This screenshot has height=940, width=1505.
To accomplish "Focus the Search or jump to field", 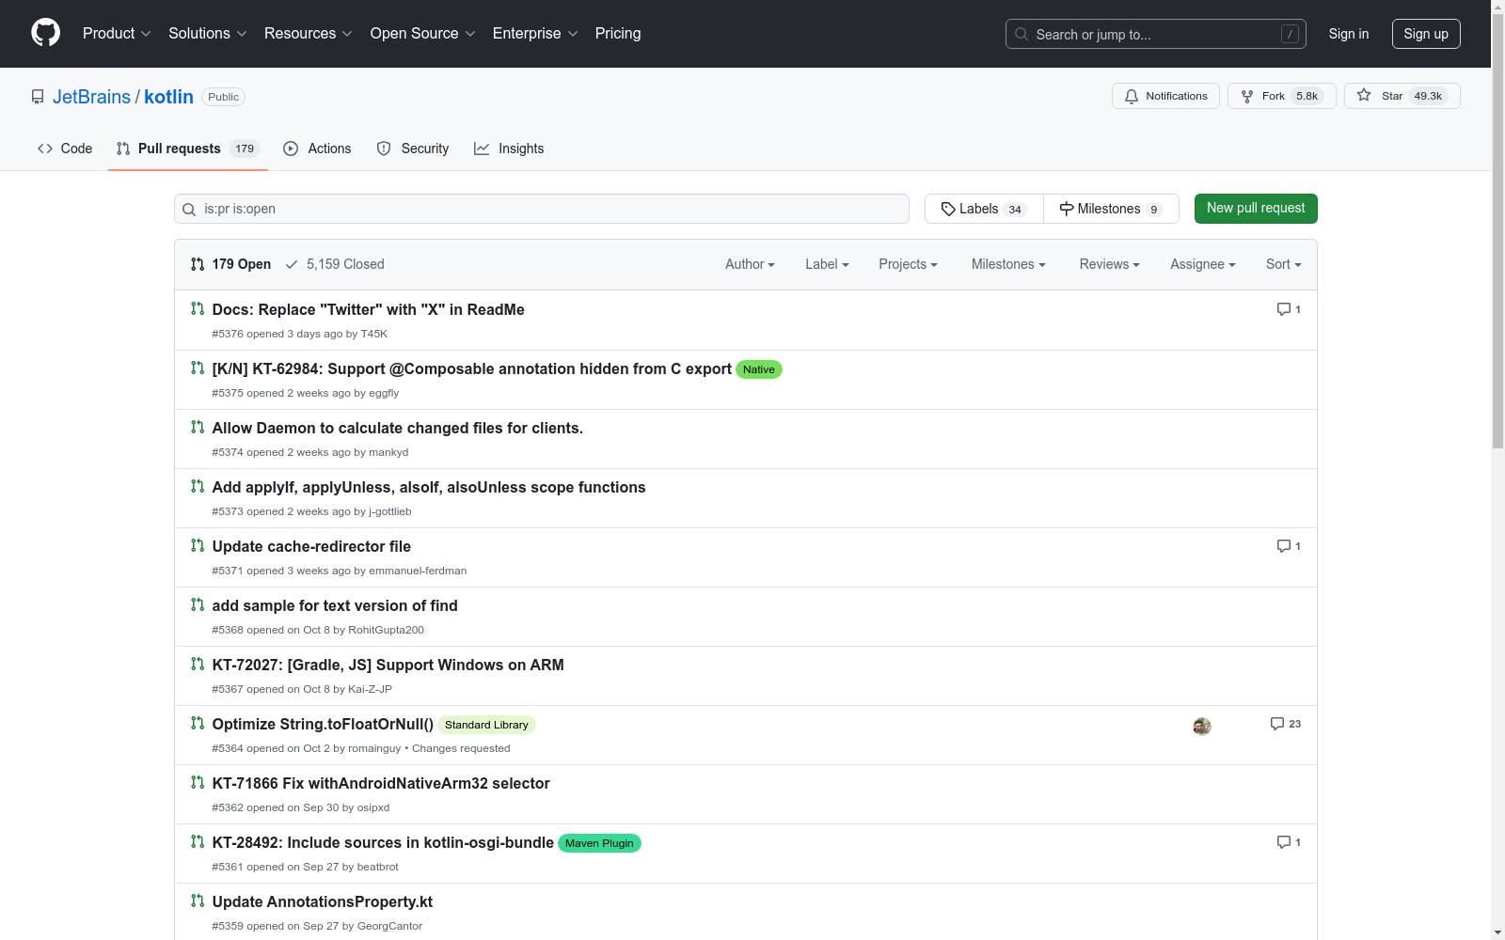I will [x=1156, y=34].
